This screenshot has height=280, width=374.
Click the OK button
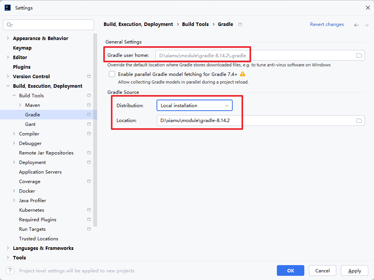tap(291, 270)
